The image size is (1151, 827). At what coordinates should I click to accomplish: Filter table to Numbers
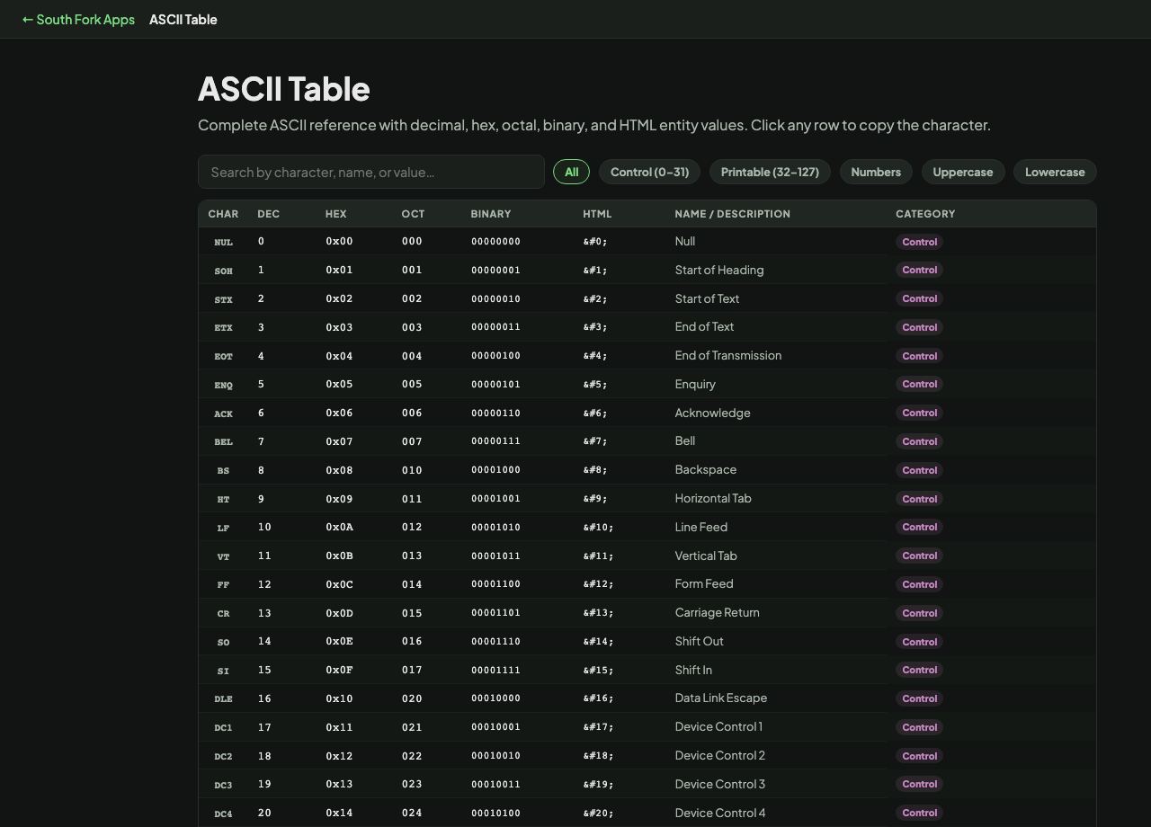tap(876, 172)
